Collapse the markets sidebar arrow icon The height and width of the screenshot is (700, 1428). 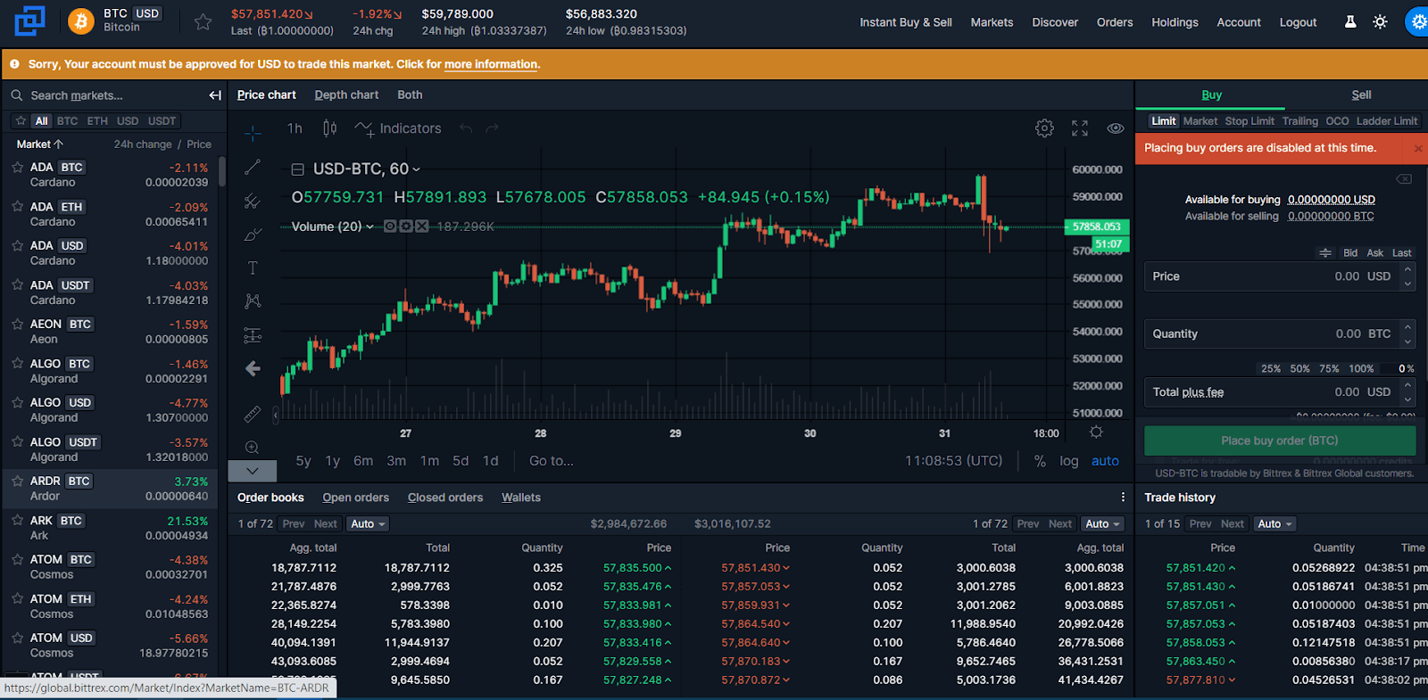click(x=215, y=95)
